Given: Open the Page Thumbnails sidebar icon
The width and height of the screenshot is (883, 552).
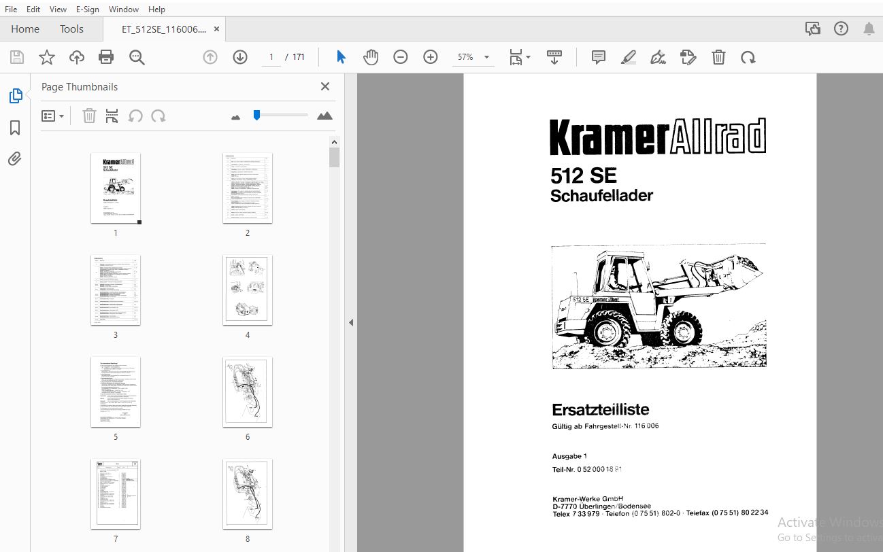Looking at the screenshot, I should click(16, 96).
